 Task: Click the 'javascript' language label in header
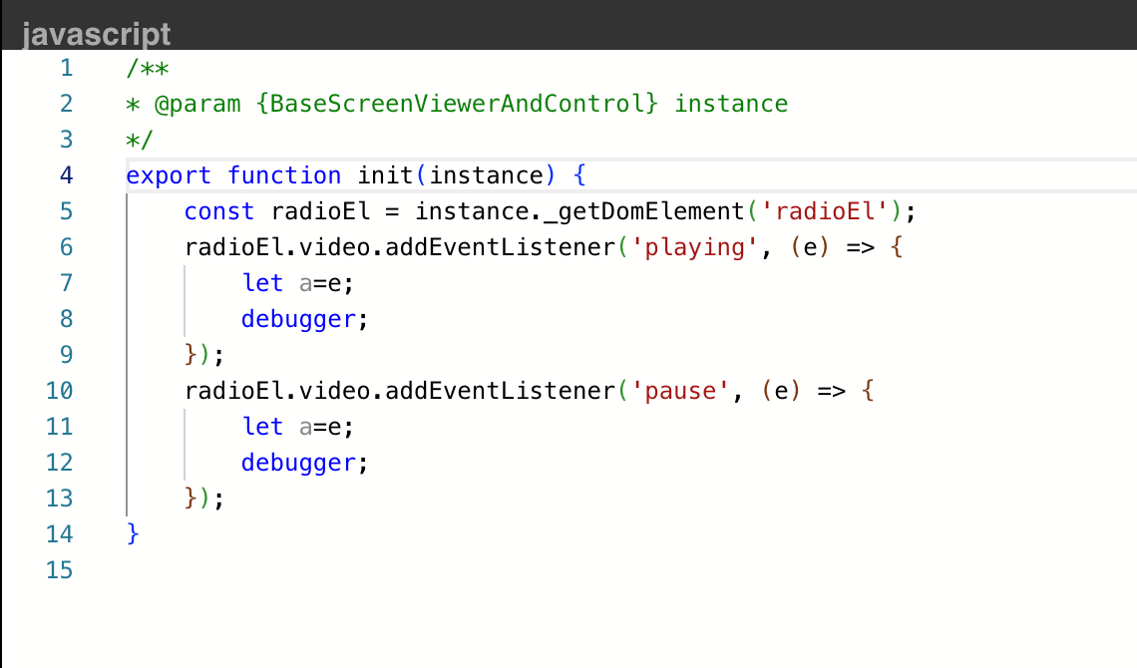(97, 34)
